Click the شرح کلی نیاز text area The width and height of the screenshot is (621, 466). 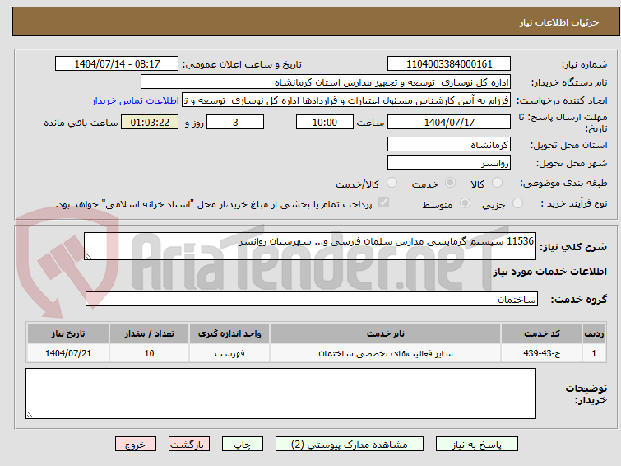(310, 246)
